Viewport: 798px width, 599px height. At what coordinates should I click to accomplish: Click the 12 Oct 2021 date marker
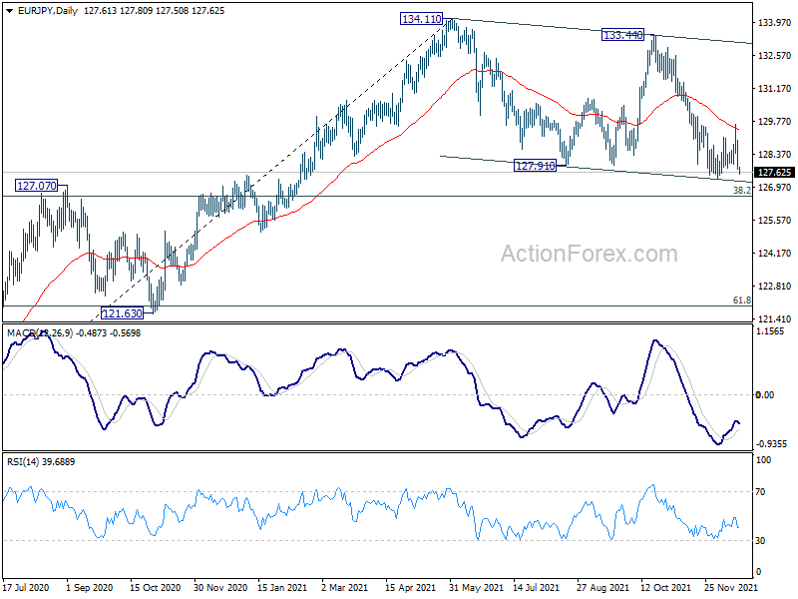[665, 587]
